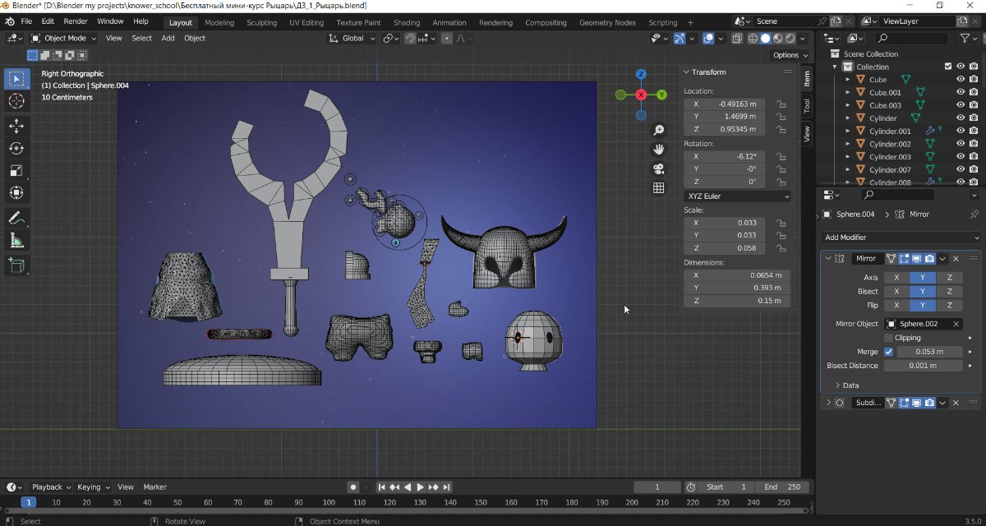
Task: Click the Bisect Distance value field
Action: 924,366
